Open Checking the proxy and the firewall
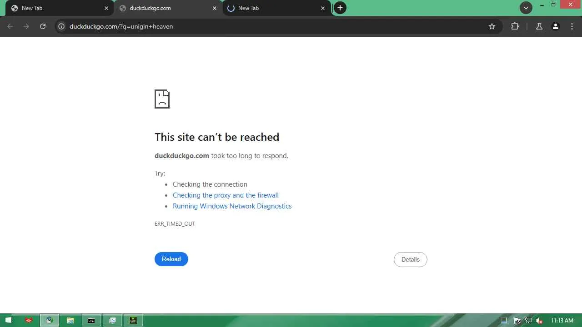 (226, 195)
